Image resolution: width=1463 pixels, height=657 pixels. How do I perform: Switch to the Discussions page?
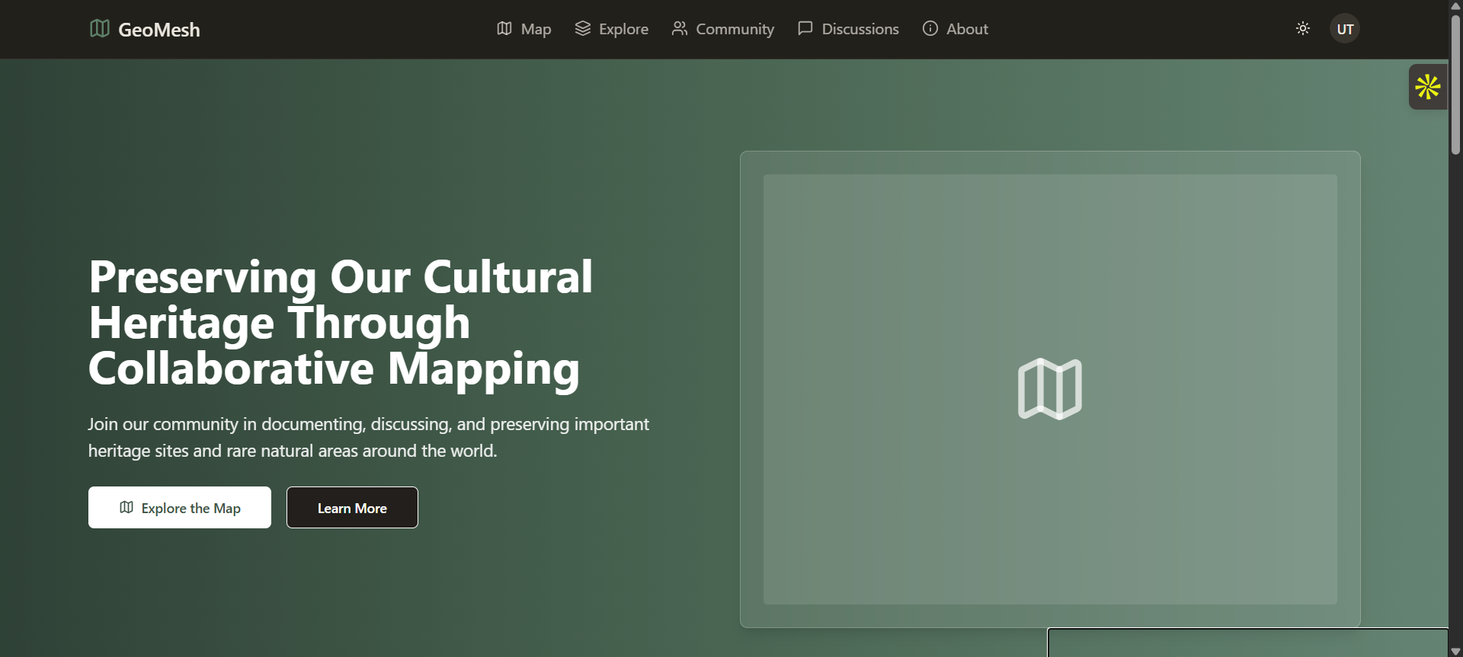point(848,29)
